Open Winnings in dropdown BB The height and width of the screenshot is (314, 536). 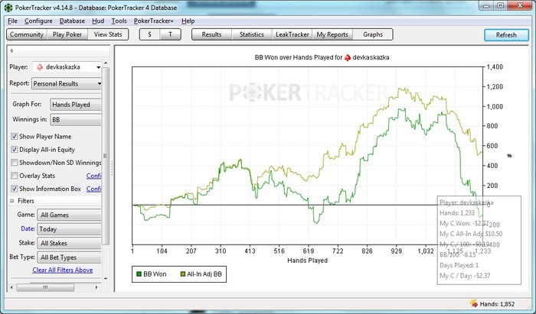click(x=76, y=120)
